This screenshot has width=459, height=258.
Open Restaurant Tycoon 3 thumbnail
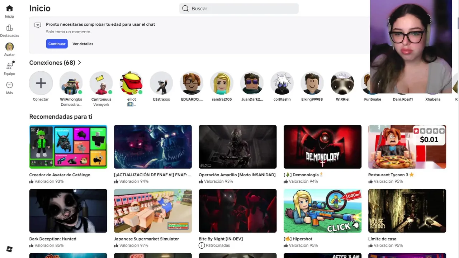[407, 147]
